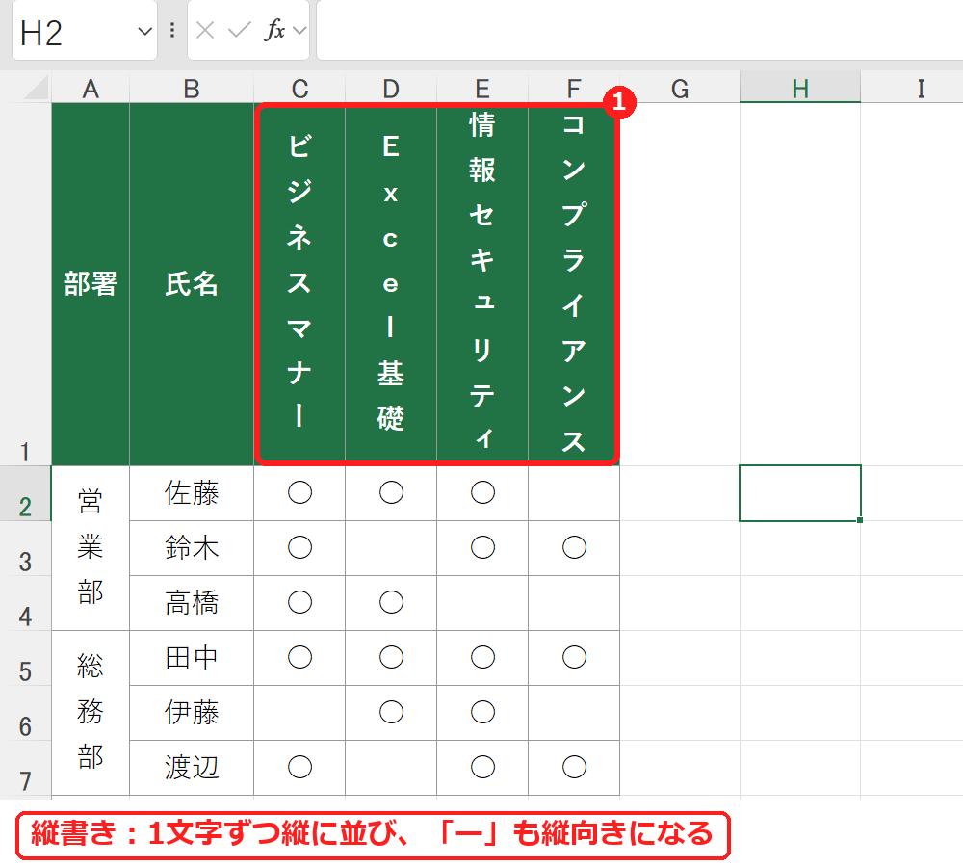Click the cancel entry X icon
Image resolution: width=963 pixels, height=867 pixels.
click(x=205, y=30)
